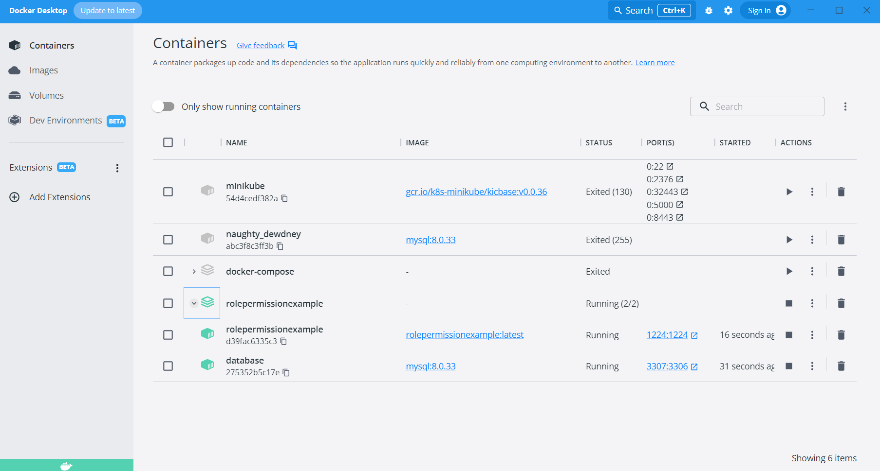Toggle Only show running containers switch

click(163, 106)
